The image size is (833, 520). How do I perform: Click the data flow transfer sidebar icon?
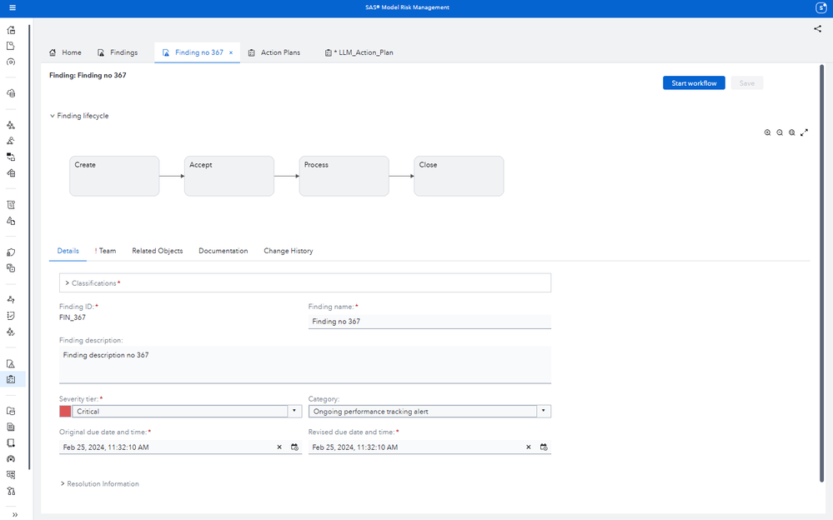click(11, 157)
